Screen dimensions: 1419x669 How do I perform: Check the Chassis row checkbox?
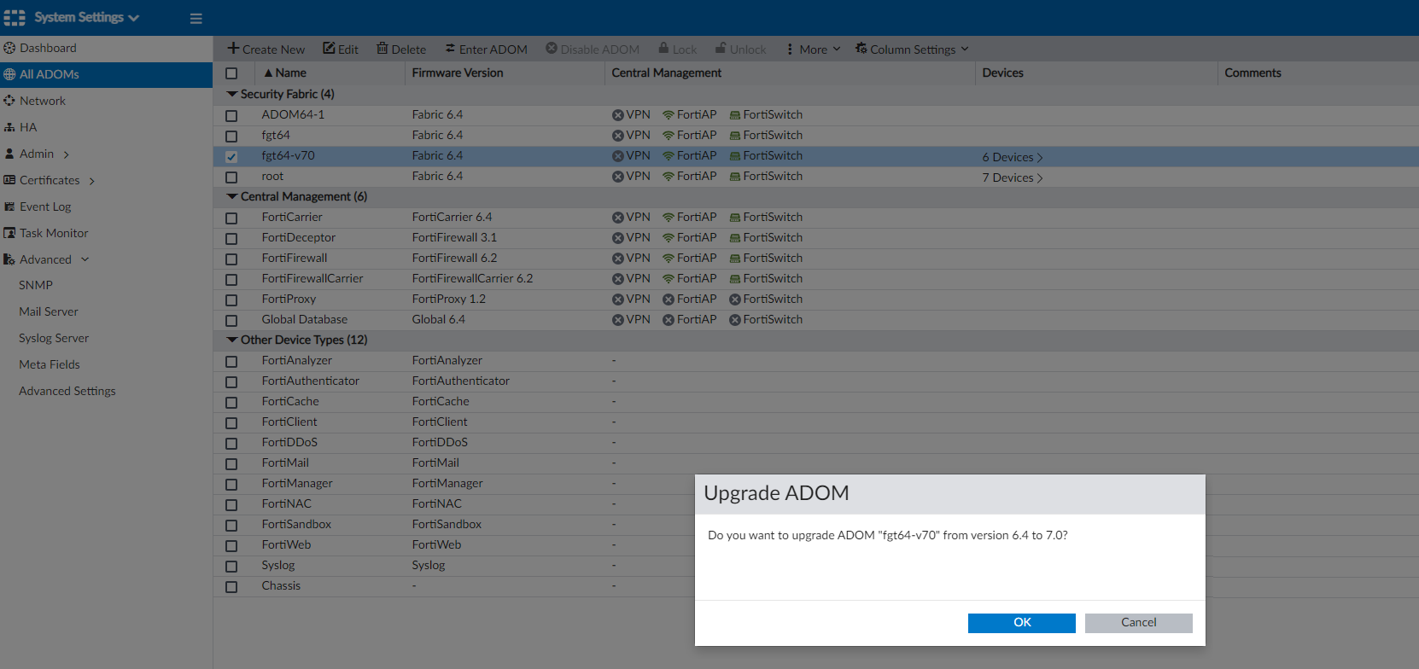coord(231,586)
